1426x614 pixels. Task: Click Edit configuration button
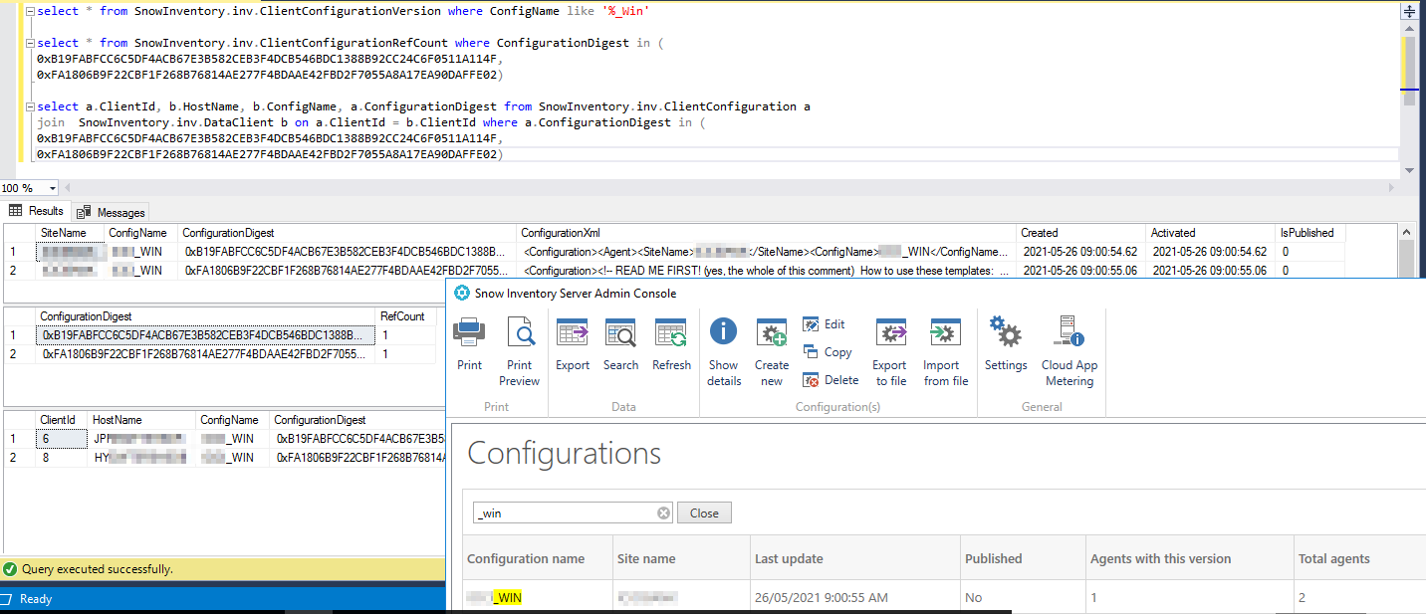click(824, 324)
